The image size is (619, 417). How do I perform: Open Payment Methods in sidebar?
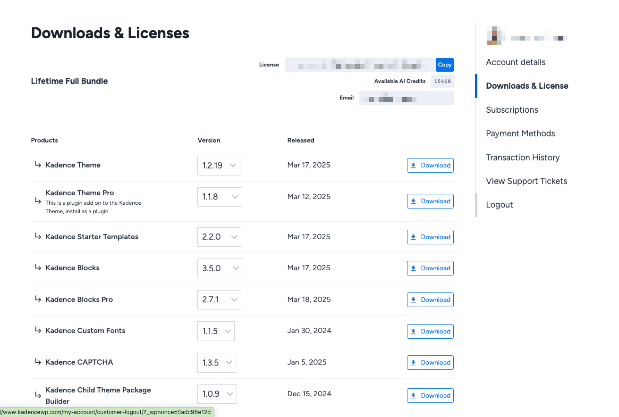(x=520, y=133)
